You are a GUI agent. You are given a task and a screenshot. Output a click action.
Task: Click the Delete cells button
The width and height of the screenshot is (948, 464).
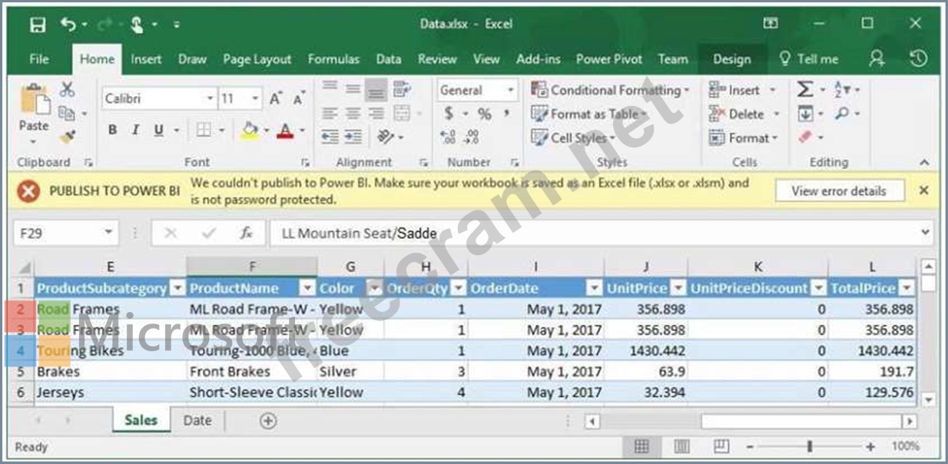[x=744, y=114]
